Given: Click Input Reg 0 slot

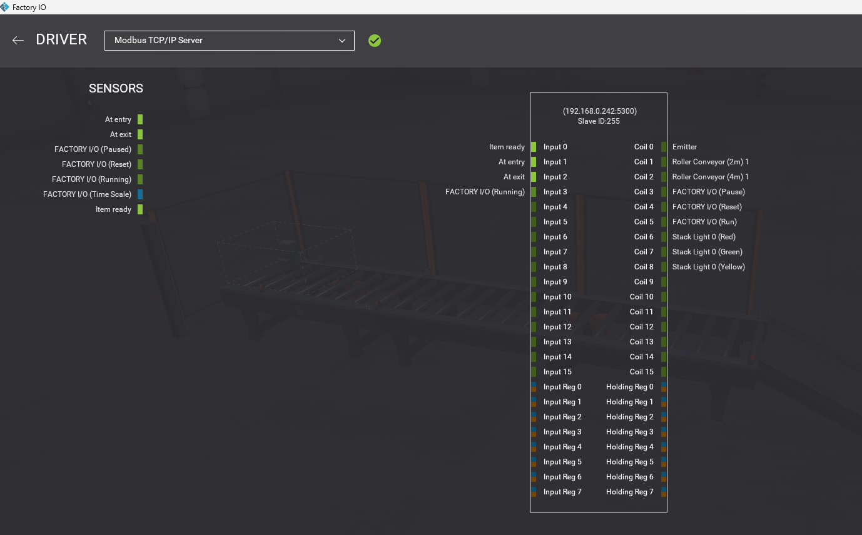Looking at the screenshot, I should pos(562,387).
